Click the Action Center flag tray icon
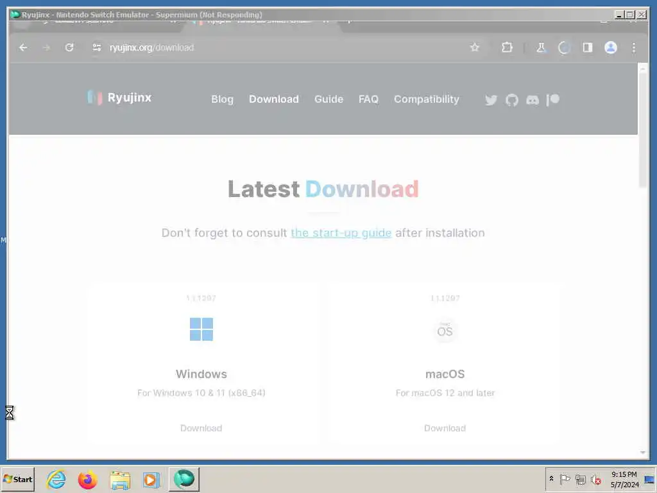 coord(565,479)
